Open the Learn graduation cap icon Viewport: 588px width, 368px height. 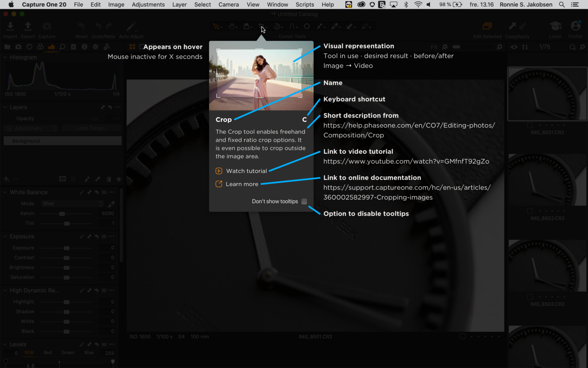(555, 27)
